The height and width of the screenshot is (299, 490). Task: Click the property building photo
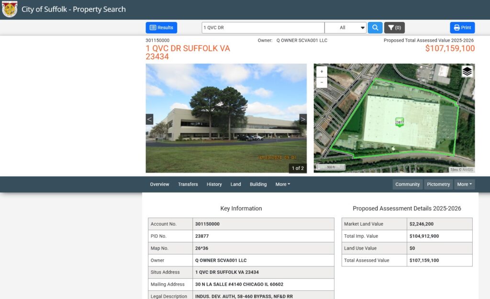(x=226, y=118)
